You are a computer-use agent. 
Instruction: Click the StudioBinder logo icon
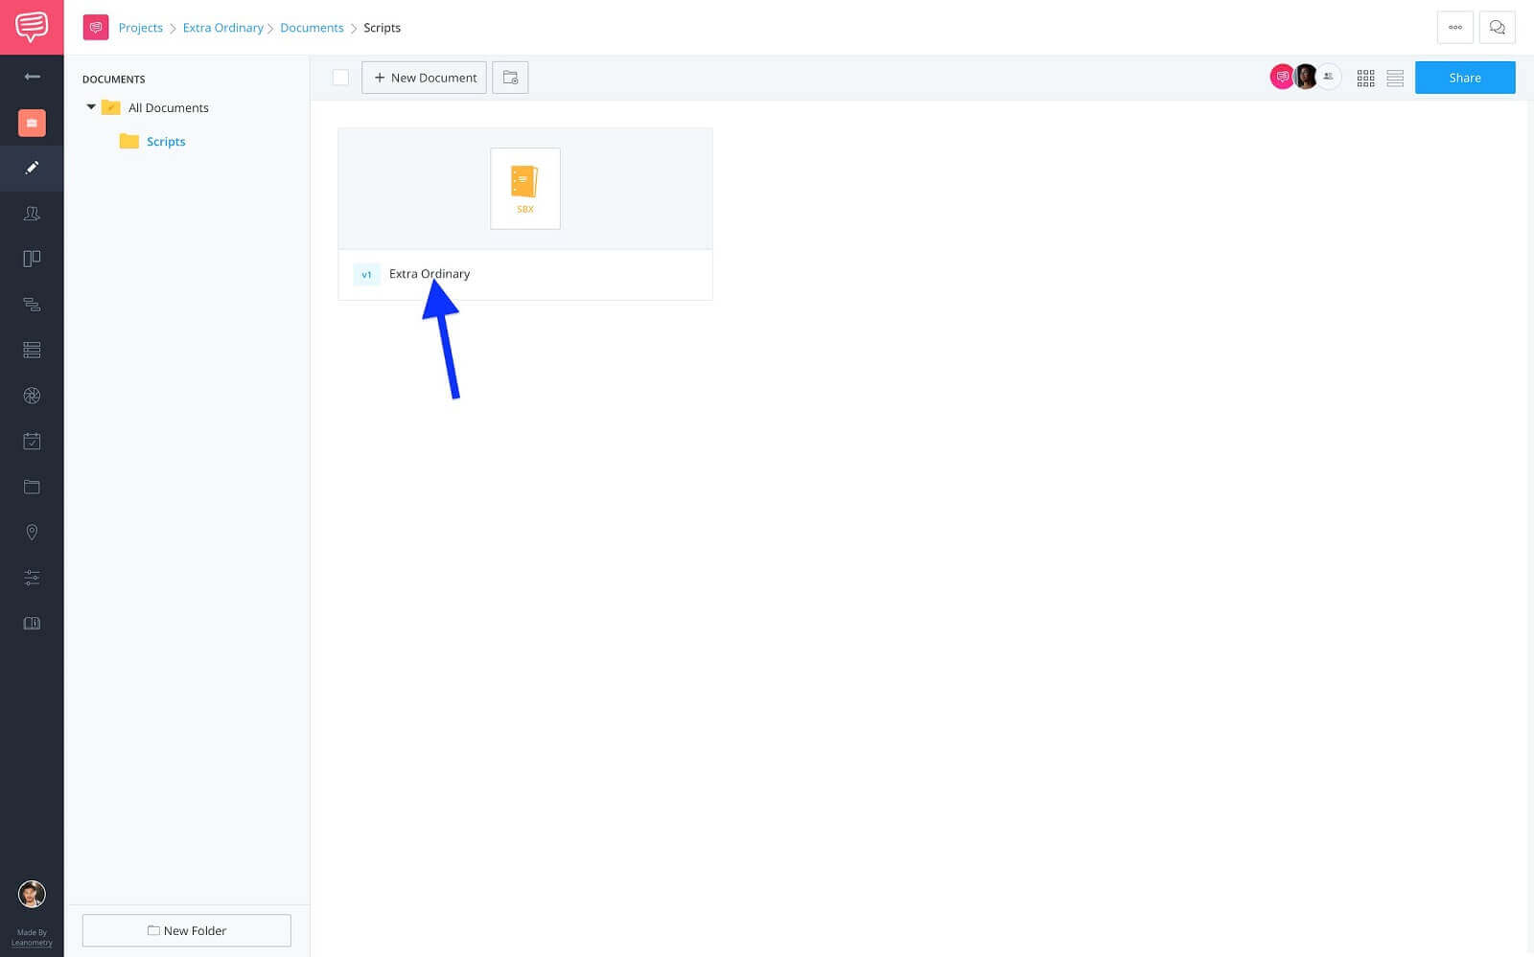(x=32, y=27)
